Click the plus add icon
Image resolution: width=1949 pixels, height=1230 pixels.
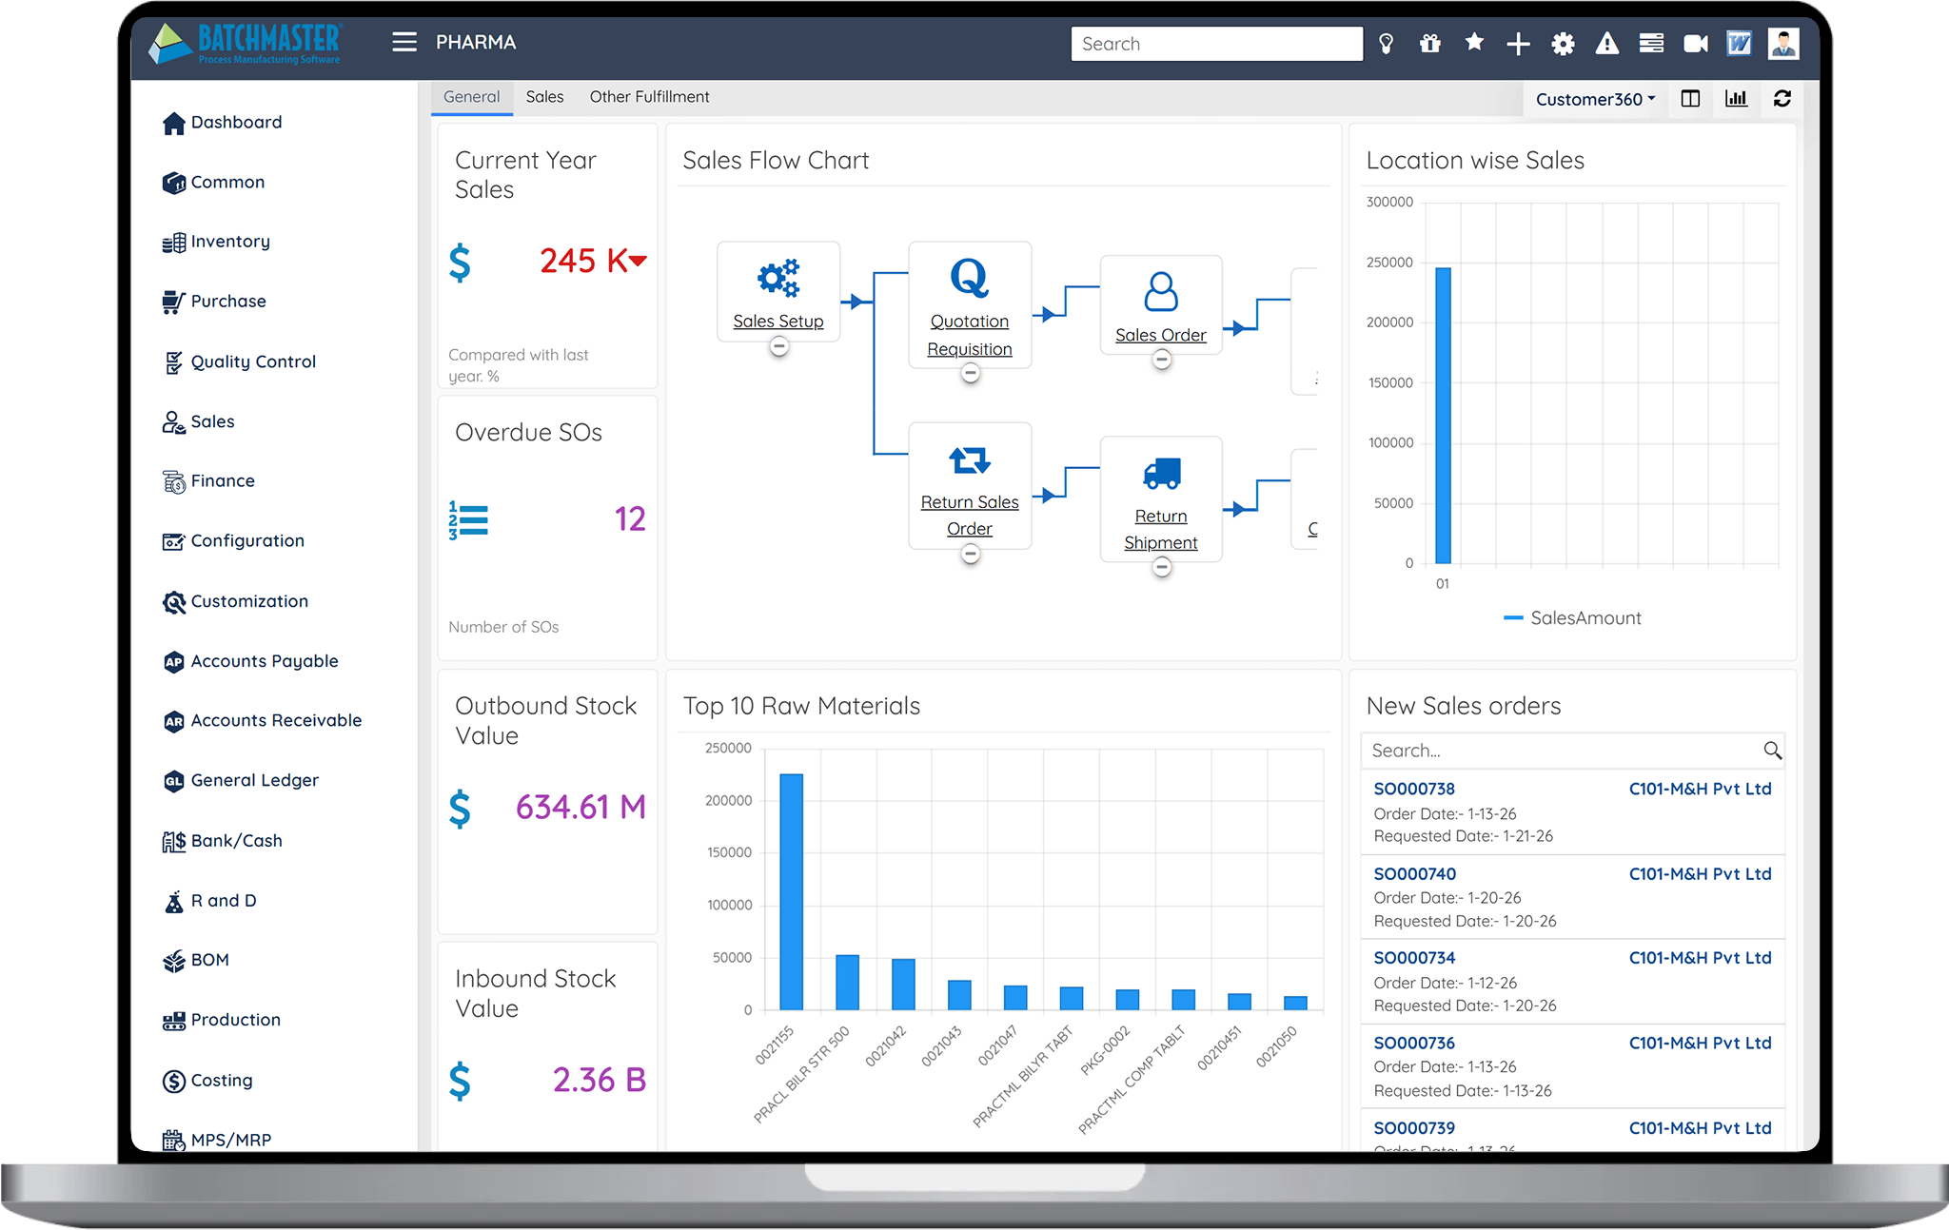click(x=1518, y=44)
